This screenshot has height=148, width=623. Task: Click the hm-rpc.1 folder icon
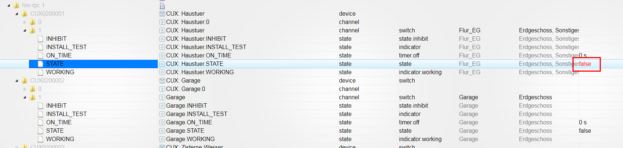16,5
